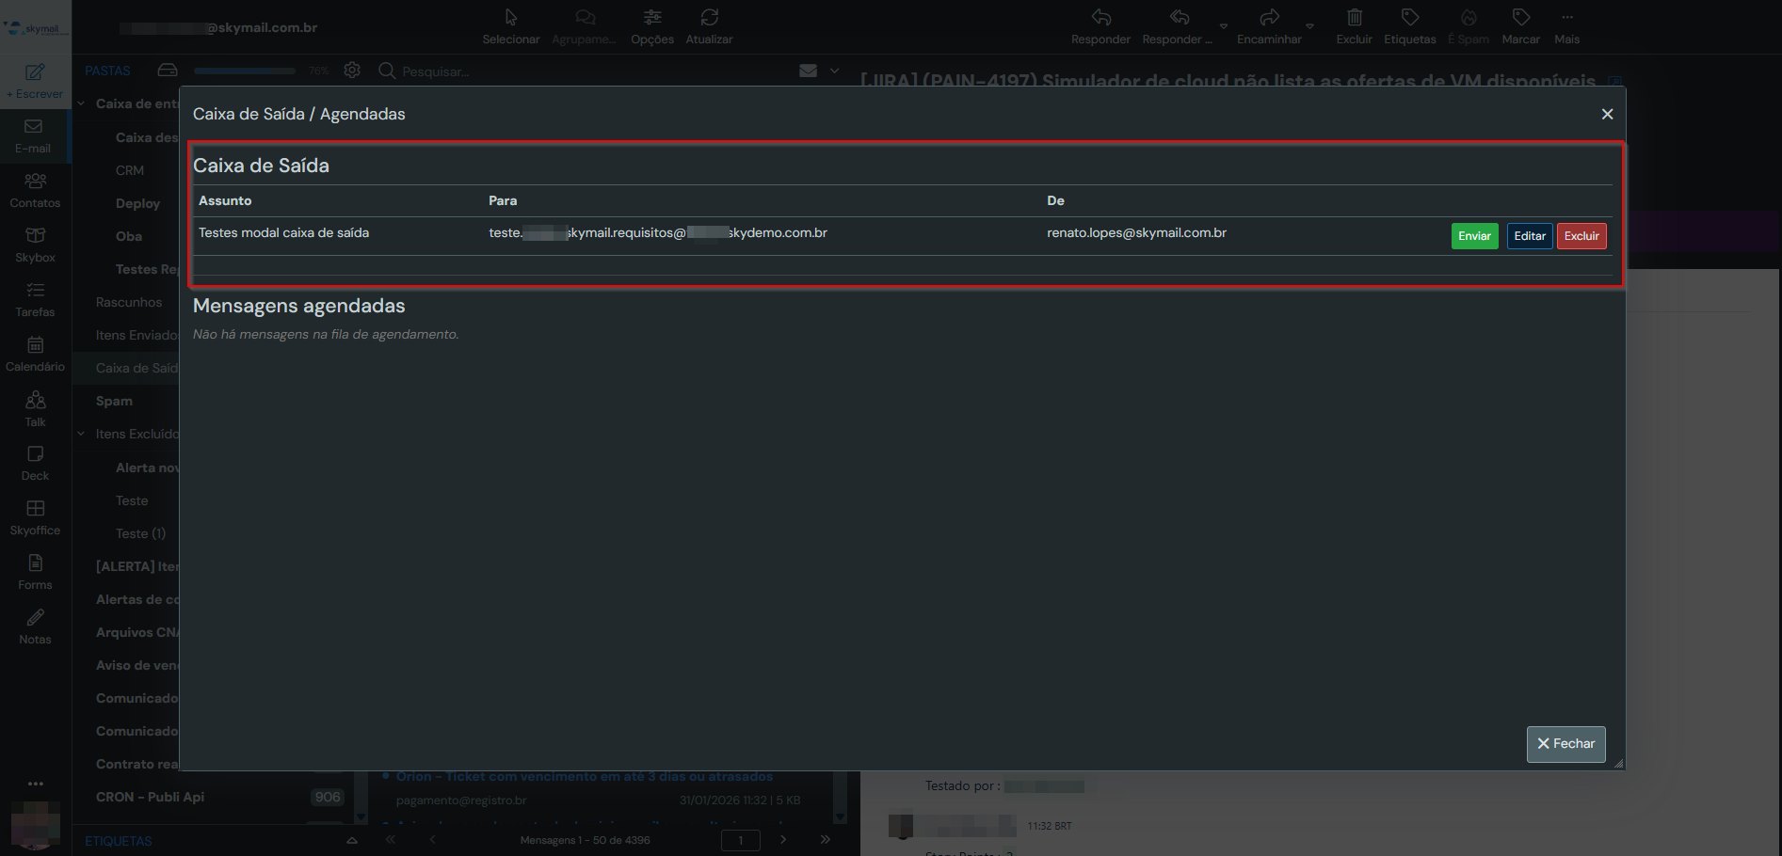Open Skybox from the sidebar
This screenshot has width=1782, height=856.
pos(35,244)
